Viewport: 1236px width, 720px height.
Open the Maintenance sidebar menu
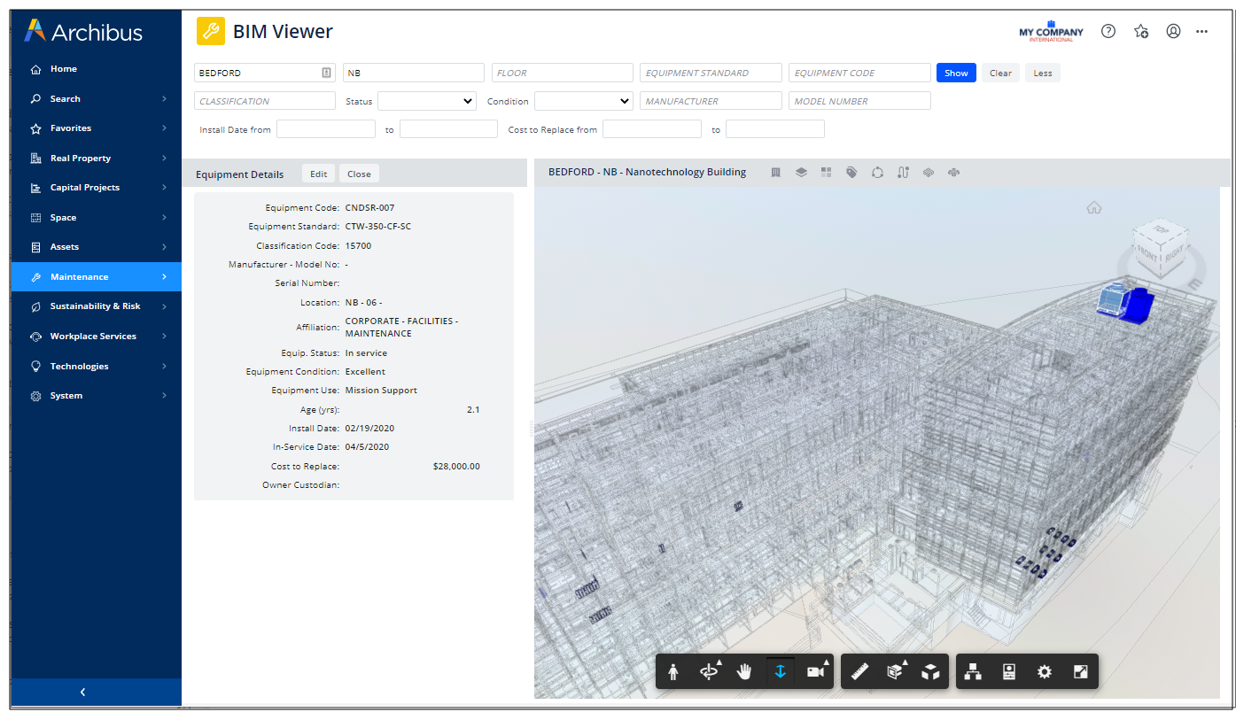(x=80, y=277)
